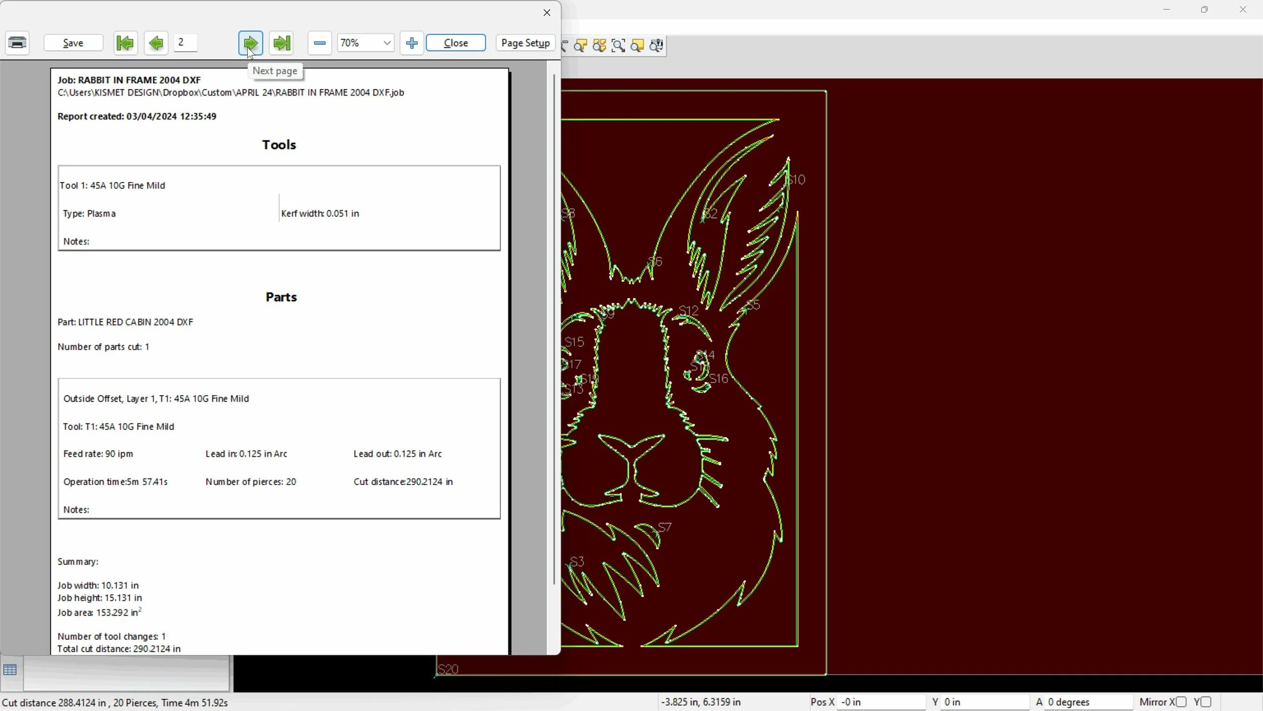The image size is (1263, 711).
Task: Open Page Setup
Action: [x=525, y=43]
